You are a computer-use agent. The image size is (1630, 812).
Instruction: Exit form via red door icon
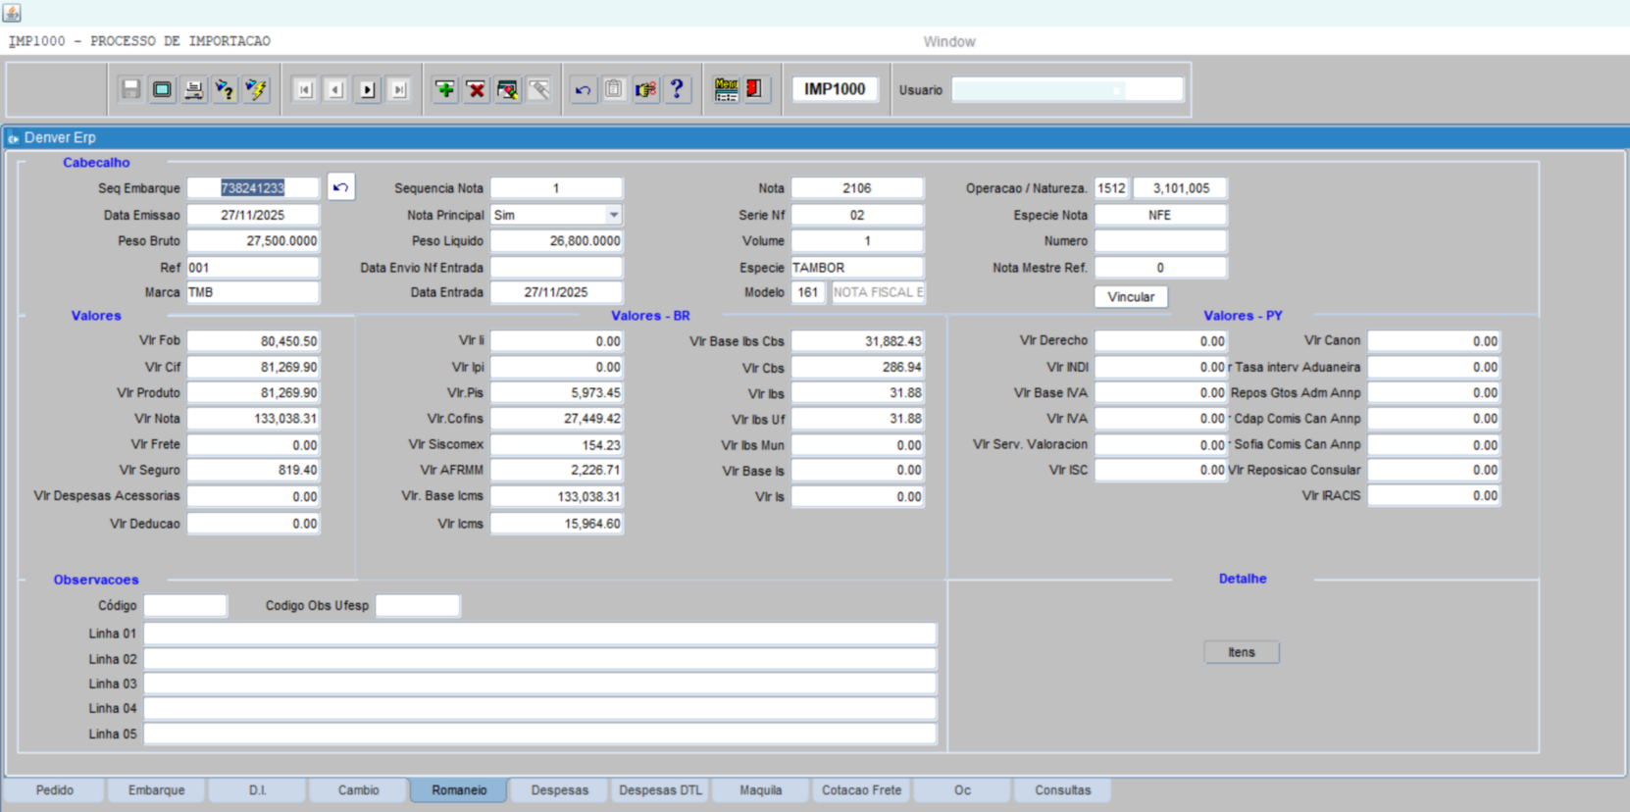tap(754, 89)
